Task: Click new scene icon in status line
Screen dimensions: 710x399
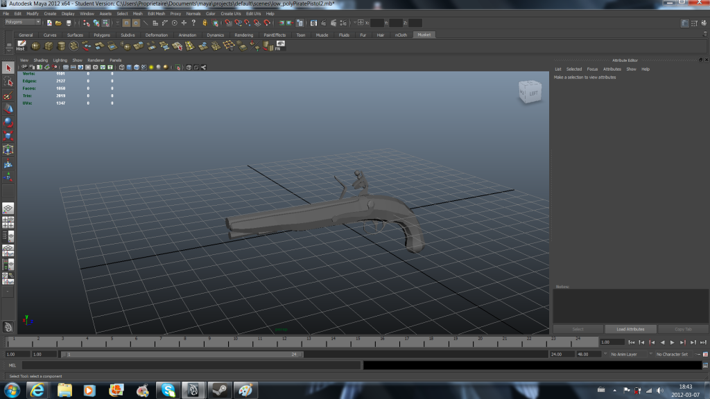Action: click(49, 23)
